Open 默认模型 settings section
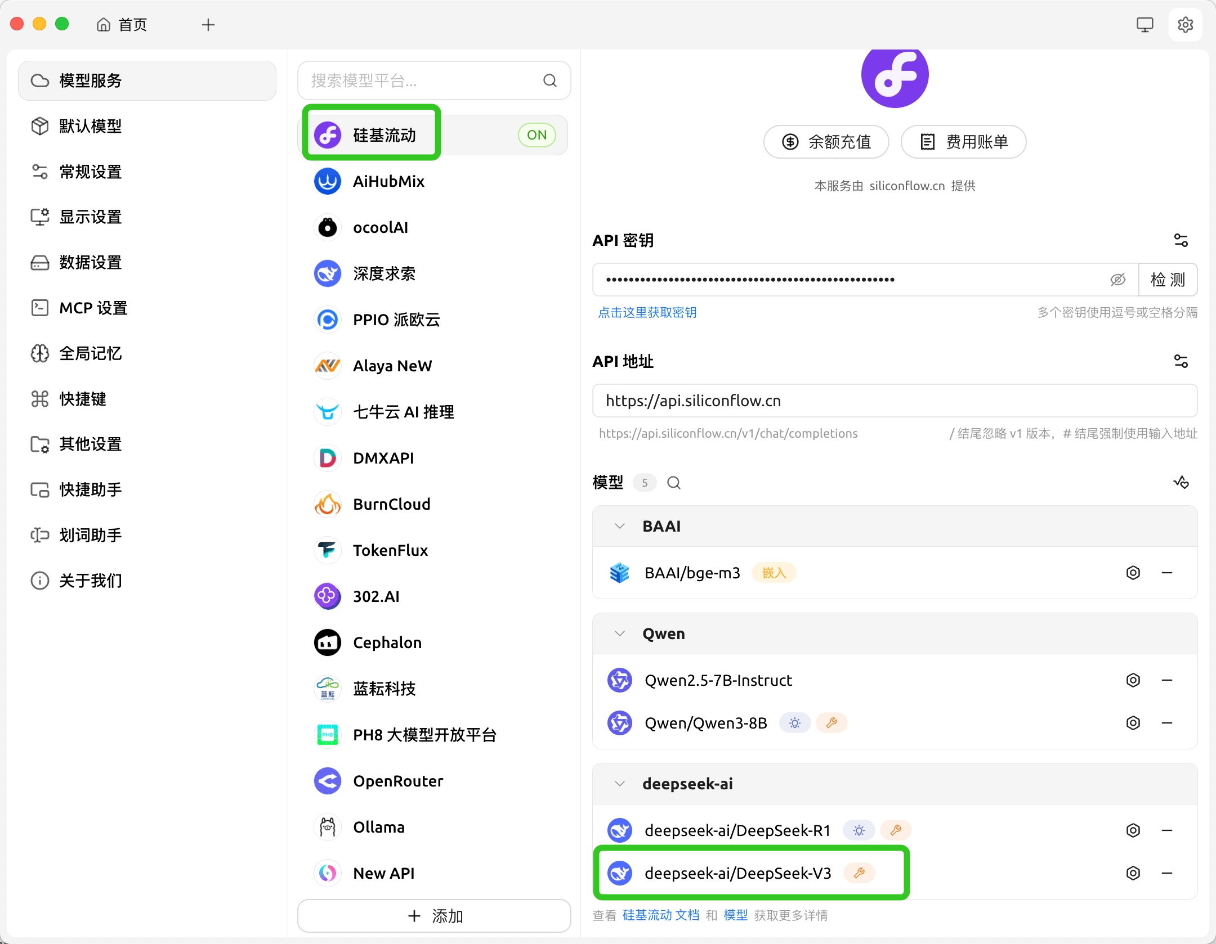Screen dimensions: 1216x944 (90, 126)
